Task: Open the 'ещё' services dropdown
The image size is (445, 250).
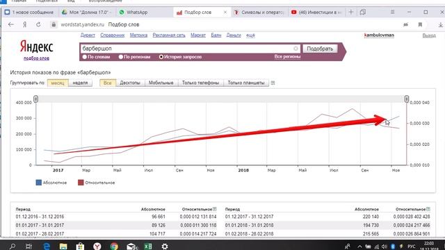Action: pos(250,35)
